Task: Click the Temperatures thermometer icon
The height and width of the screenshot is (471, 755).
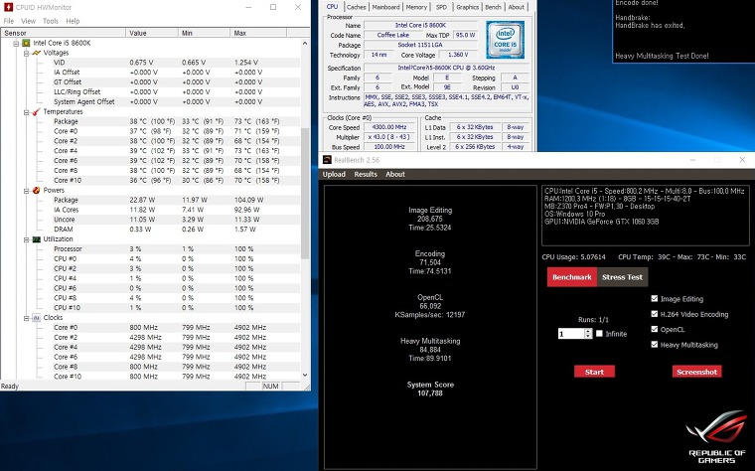Action: pyautogui.click(x=36, y=111)
